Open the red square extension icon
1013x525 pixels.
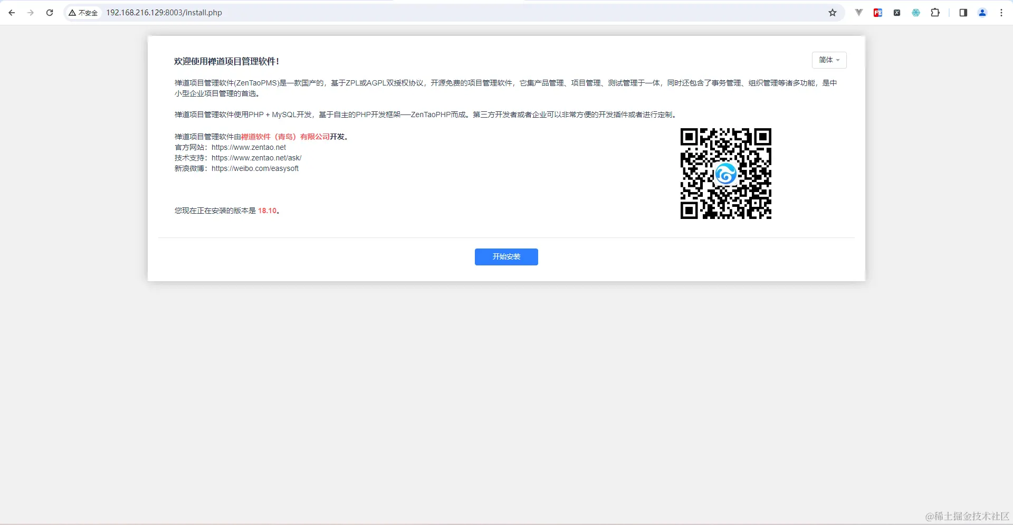[x=878, y=13]
